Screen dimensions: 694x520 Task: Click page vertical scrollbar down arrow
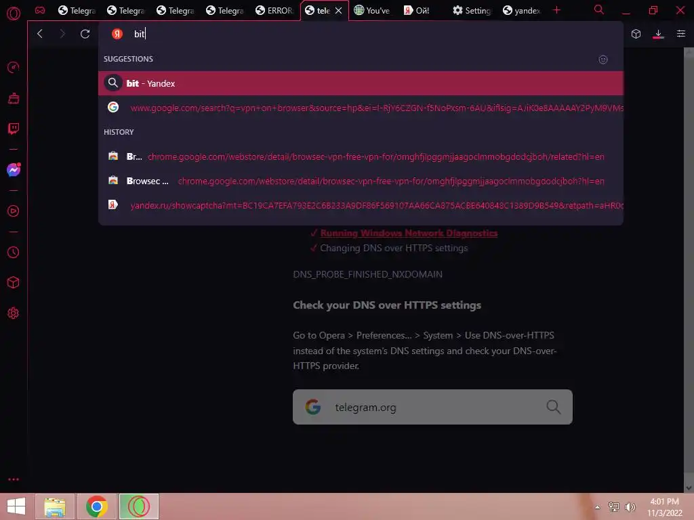click(689, 487)
